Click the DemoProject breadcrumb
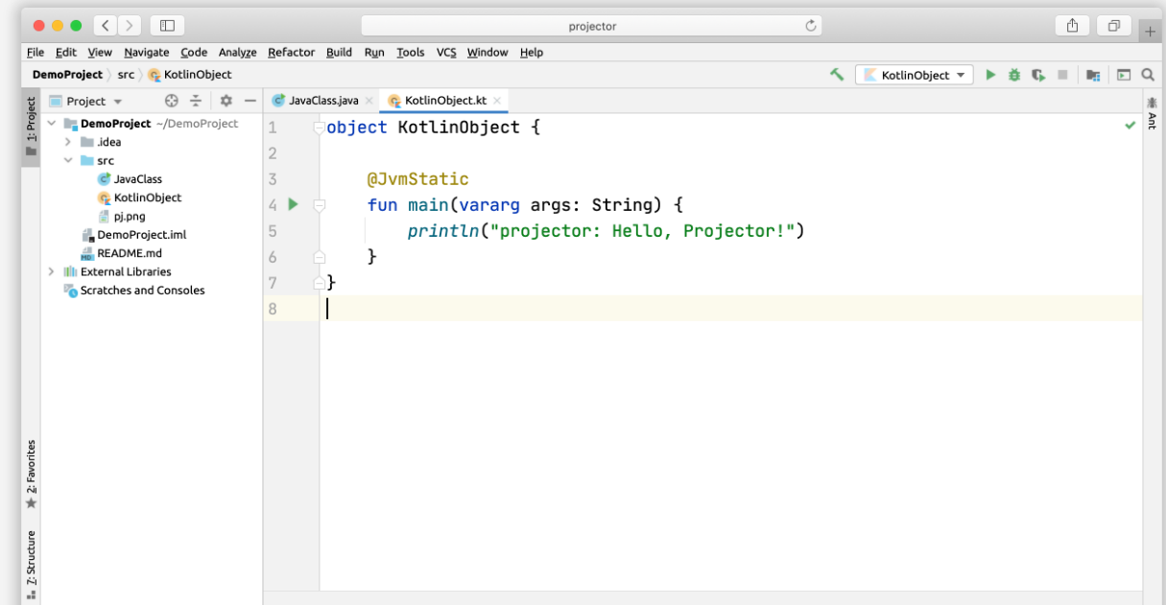 pyautogui.click(x=67, y=75)
